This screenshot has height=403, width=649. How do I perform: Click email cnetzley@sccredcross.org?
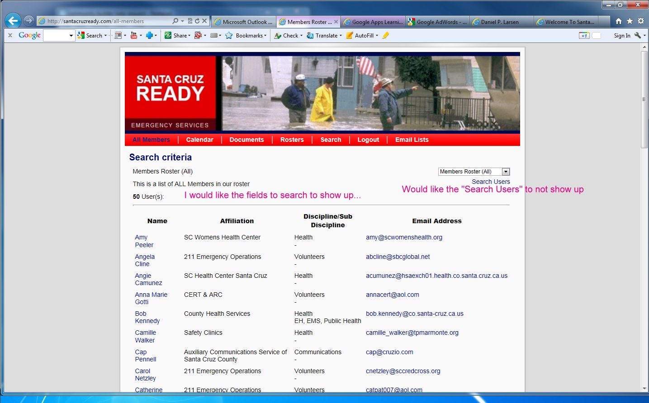coord(403,371)
